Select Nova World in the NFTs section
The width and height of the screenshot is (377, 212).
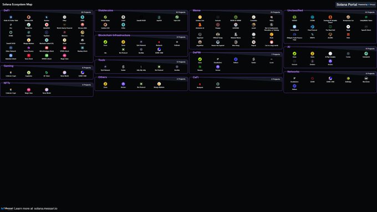click(x=47, y=90)
